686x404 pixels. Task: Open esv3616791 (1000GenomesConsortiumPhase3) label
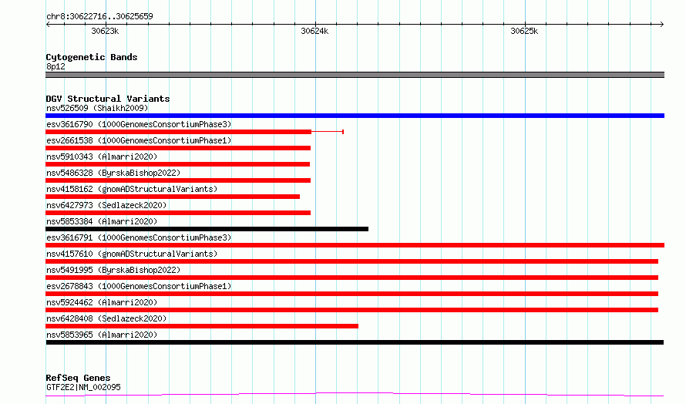pos(139,237)
